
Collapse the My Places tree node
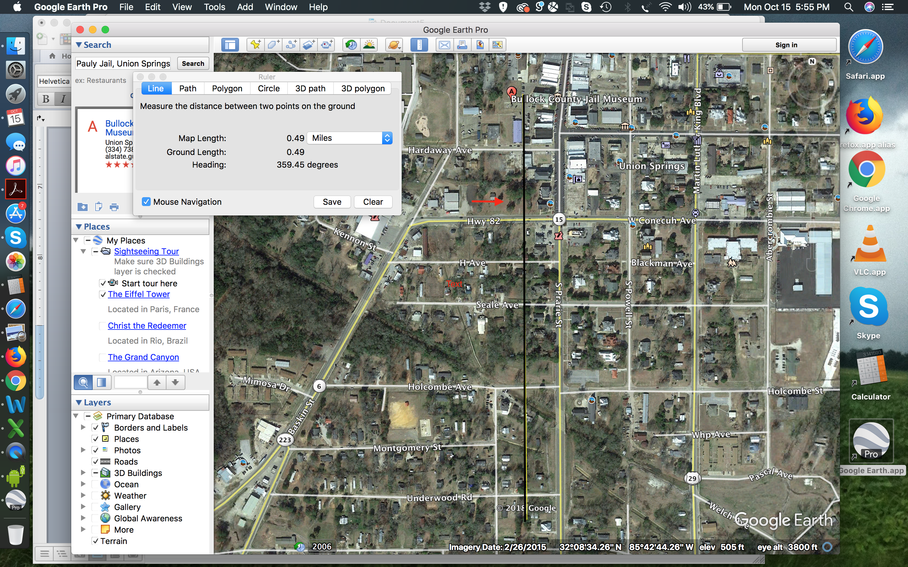coord(76,240)
